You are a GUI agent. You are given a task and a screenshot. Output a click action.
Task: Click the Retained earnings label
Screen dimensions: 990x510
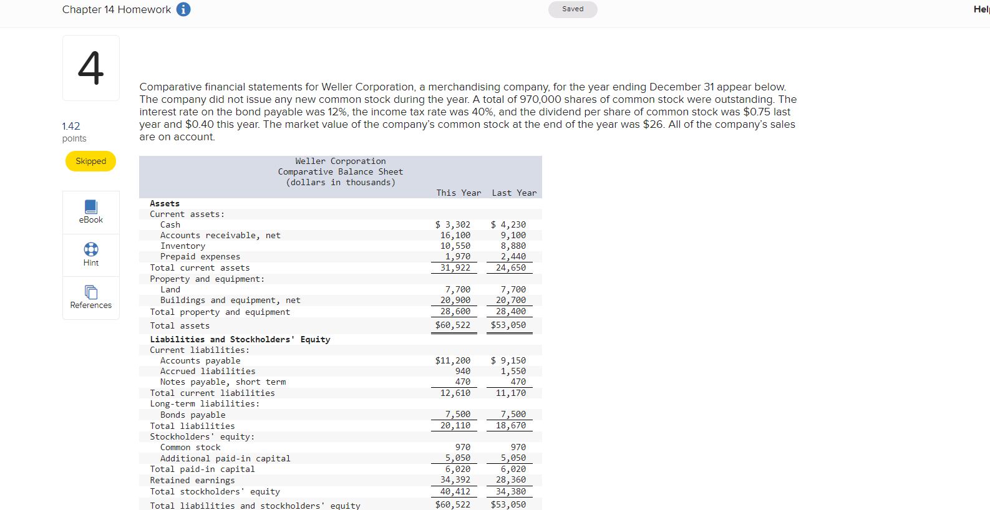[192, 480]
